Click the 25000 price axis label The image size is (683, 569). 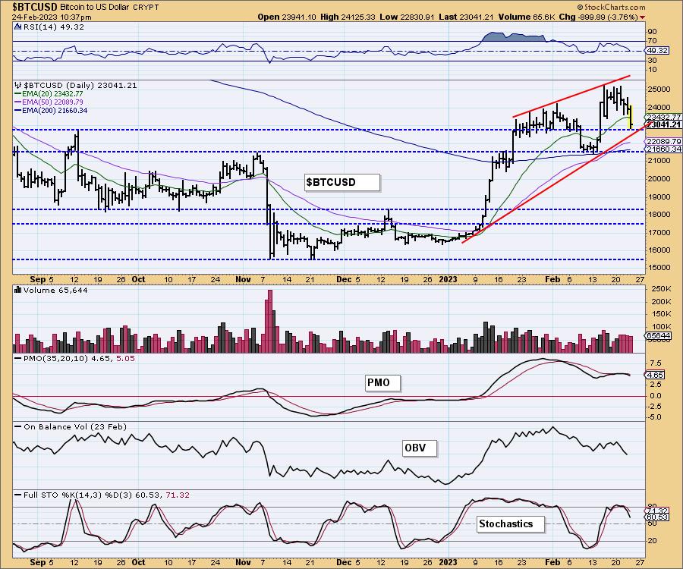click(659, 90)
